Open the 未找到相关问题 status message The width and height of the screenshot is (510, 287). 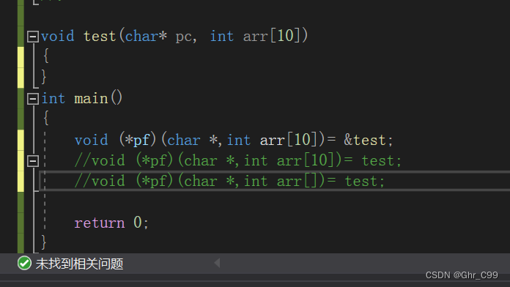[x=79, y=264]
